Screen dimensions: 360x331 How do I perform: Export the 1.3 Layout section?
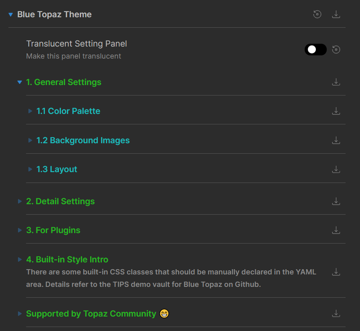coord(336,169)
